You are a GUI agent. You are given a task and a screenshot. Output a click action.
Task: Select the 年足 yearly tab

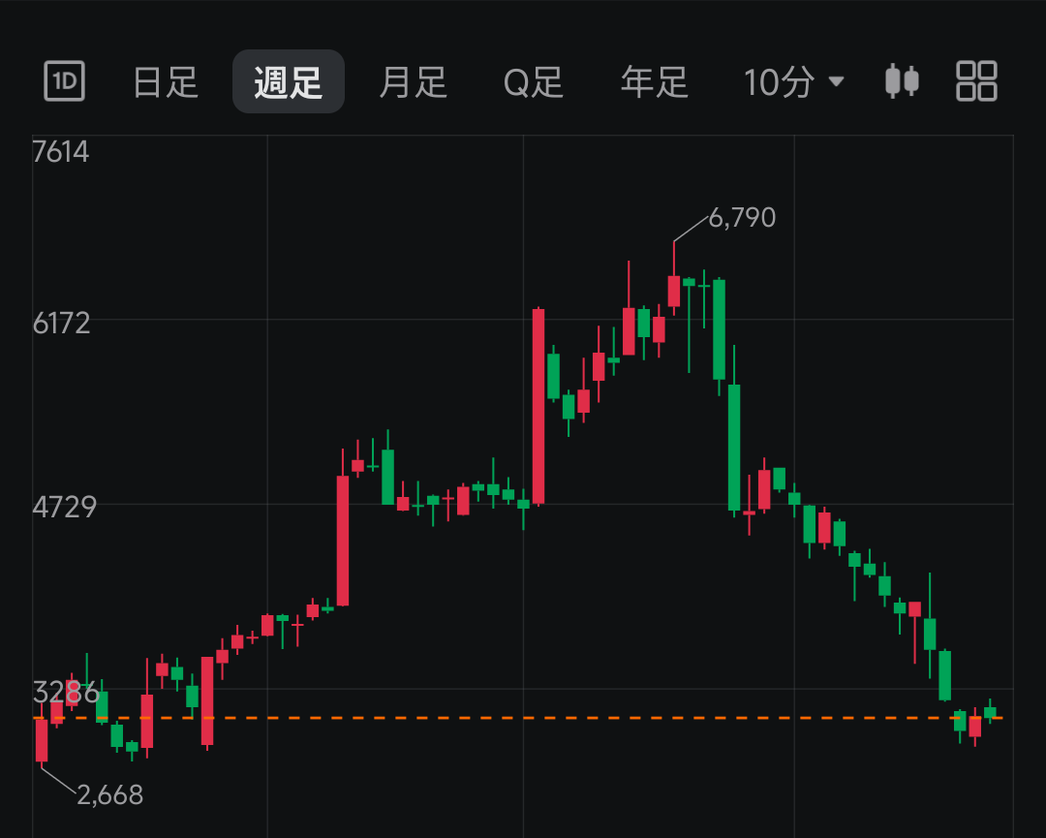coord(655,82)
